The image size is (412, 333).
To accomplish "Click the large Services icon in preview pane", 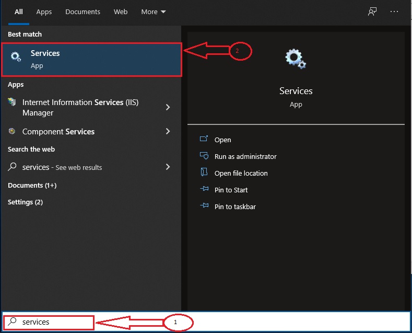I will coord(296,59).
